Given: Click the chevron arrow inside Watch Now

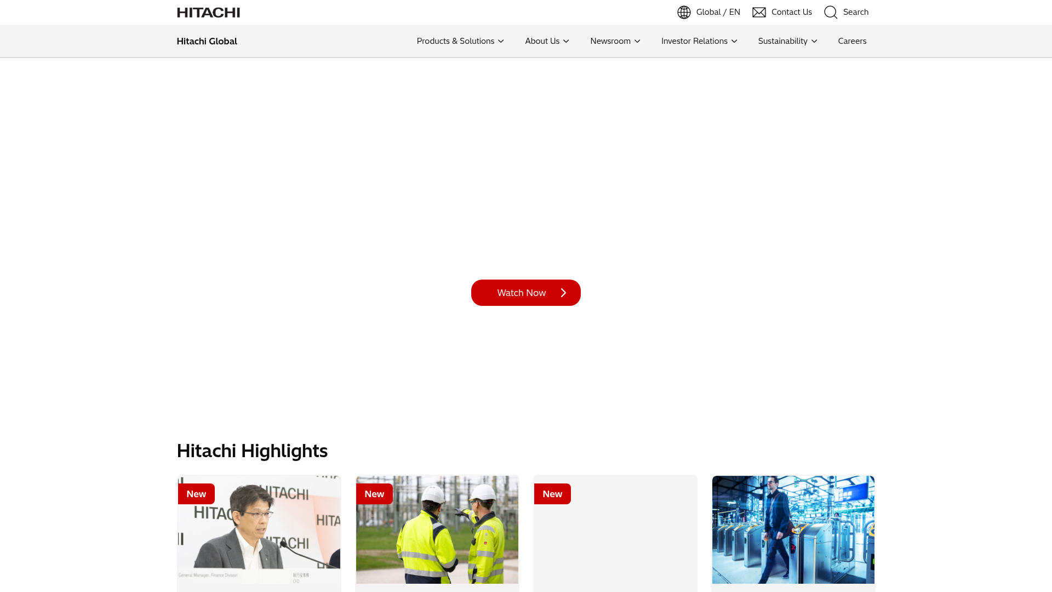Looking at the screenshot, I should (x=563, y=293).
